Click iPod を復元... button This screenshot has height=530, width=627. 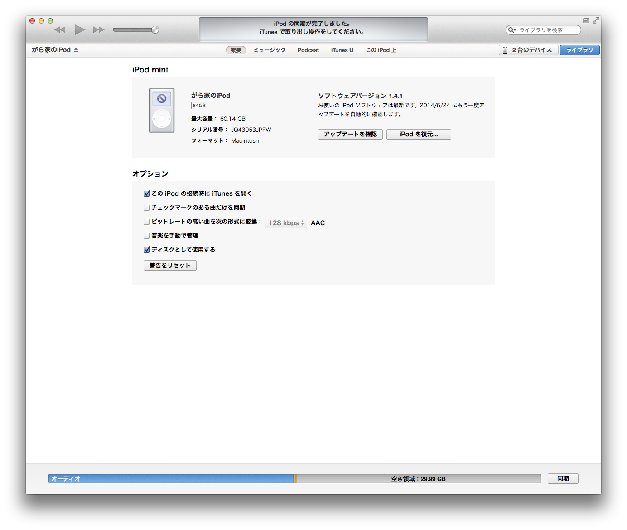pyautogui.click(x=419, y=134)
